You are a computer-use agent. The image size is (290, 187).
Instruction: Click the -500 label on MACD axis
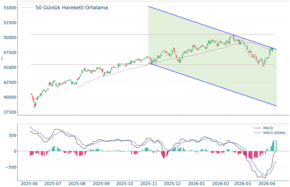(10, 167)
